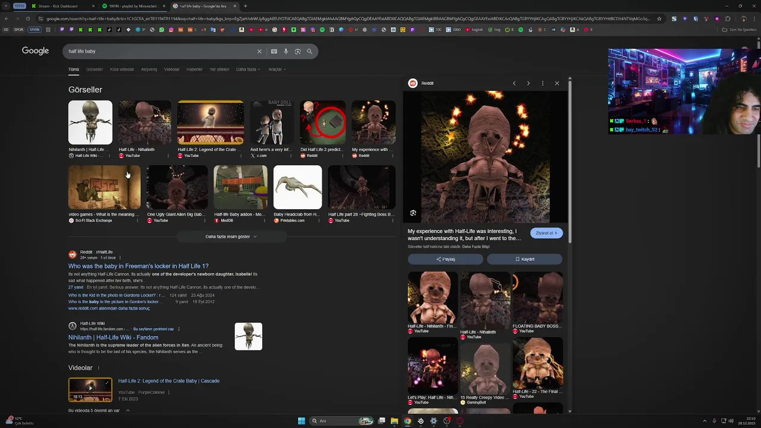Open Chrome from the taskbar

click(x=407, y=421)
